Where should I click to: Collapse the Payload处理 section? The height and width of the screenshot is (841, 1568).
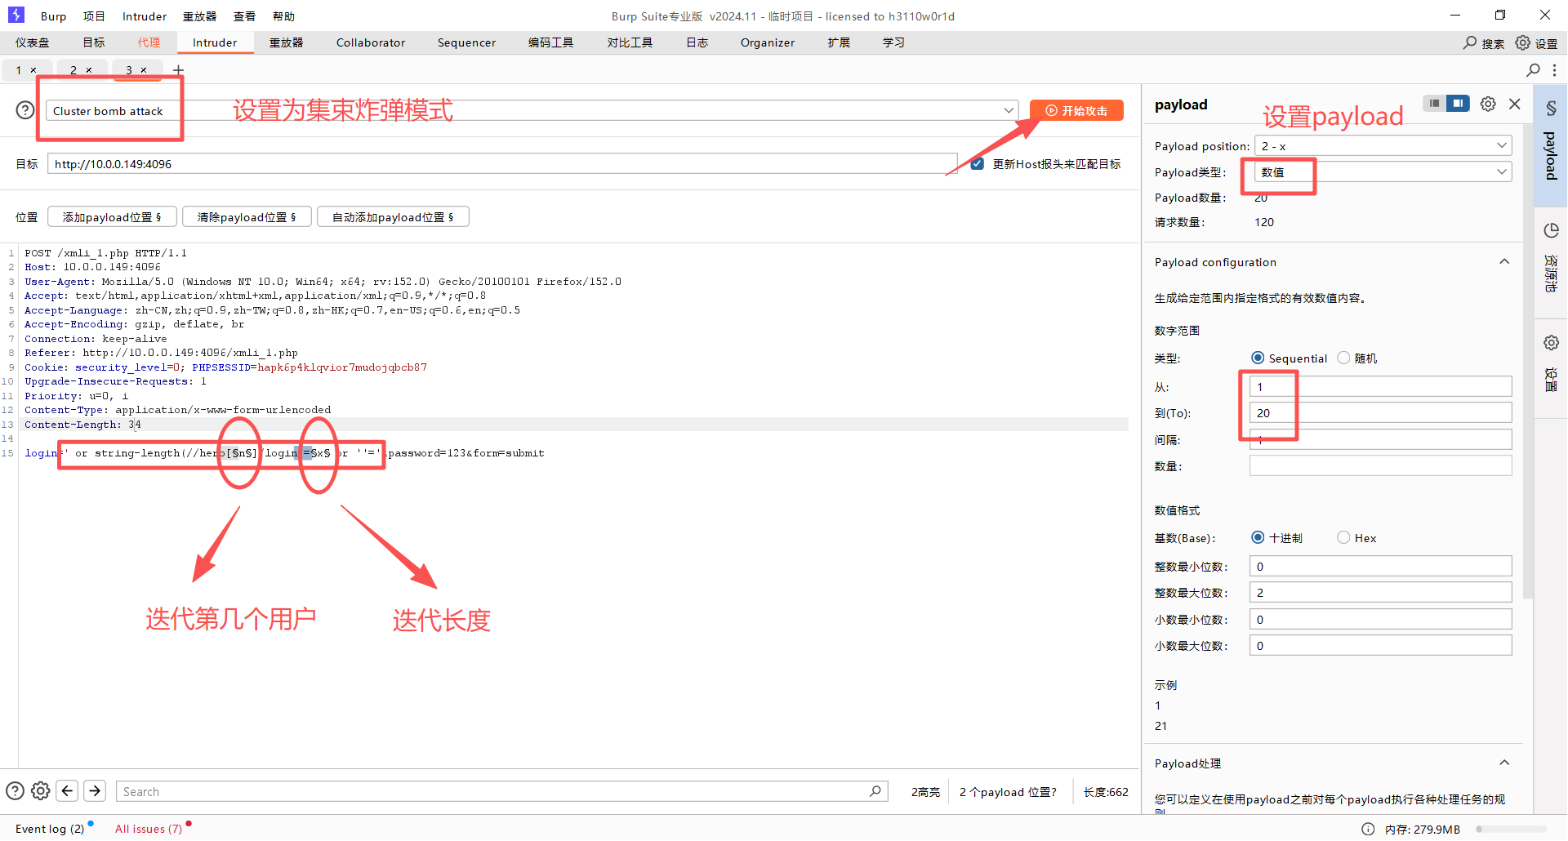pyautogui.click(x=1504, y=763)
